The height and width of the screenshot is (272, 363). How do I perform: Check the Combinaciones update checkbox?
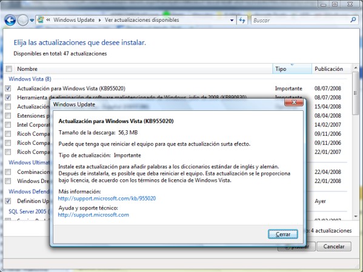(x=8, y=172)
